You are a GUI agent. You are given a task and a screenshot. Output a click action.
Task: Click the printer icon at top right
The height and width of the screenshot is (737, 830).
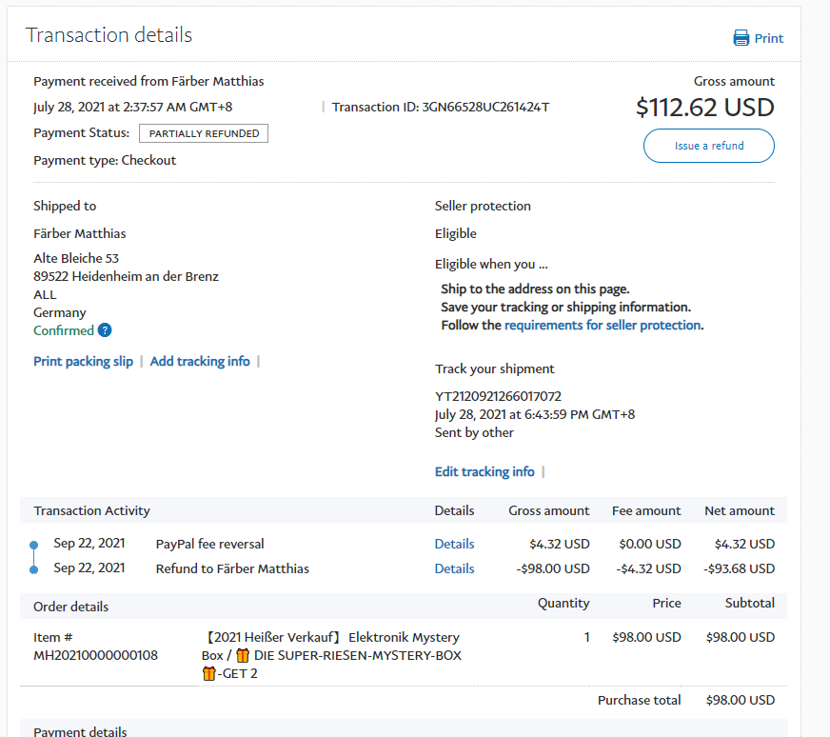(x=741, y=38)
